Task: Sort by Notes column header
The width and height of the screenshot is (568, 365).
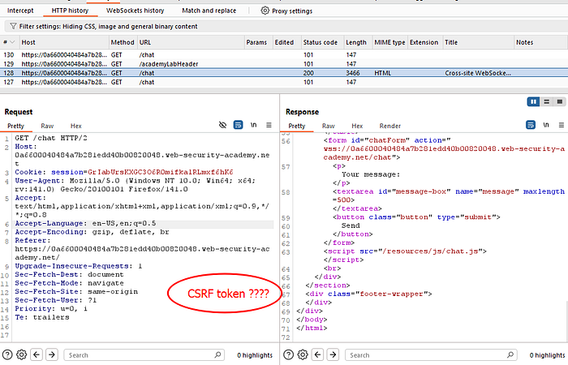Action: point(540,42)
